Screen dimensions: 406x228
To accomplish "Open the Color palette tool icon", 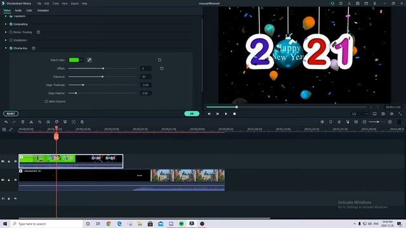I will pyautogui.click(x=56, y=122).
